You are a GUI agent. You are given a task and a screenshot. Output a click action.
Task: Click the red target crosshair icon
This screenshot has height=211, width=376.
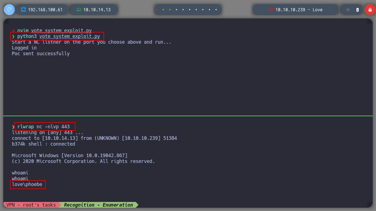pyautogui.click(x=271, y=10)
